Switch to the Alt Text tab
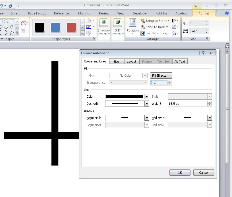This screenshot has width=232, height=197. click(x=180, y=62)
